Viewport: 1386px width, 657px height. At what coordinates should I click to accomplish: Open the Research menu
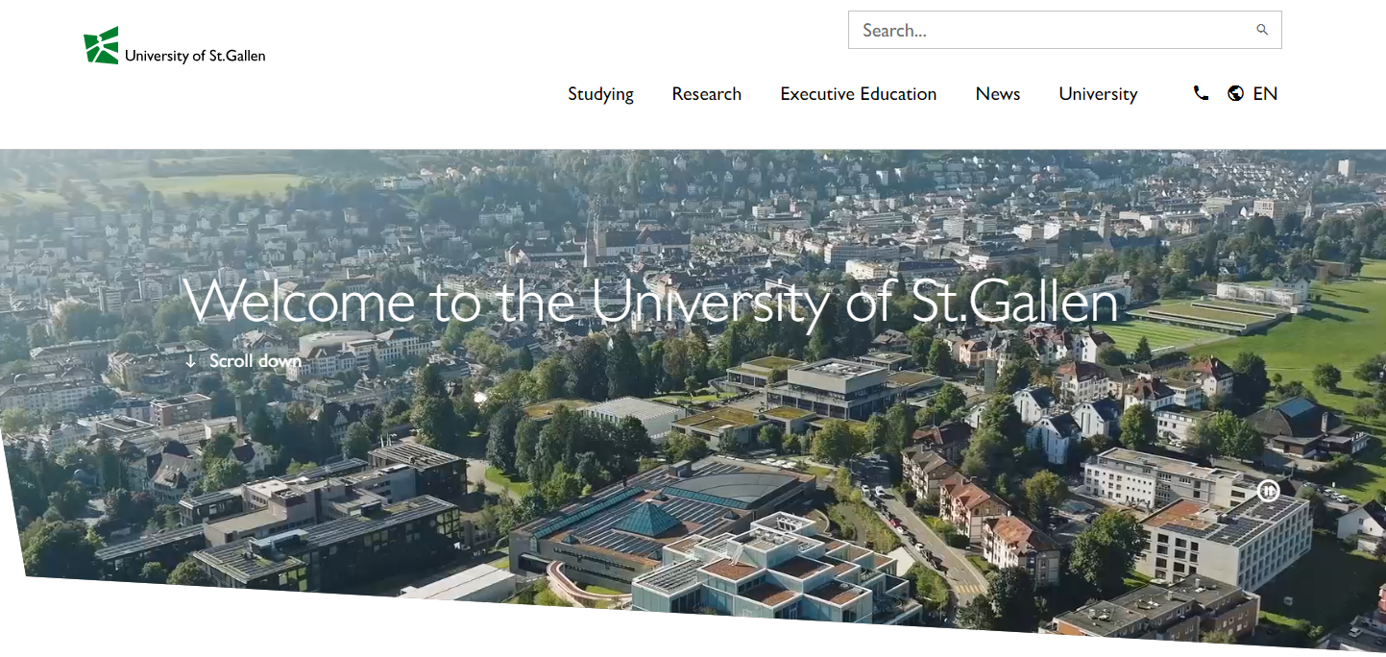[706, 94]
